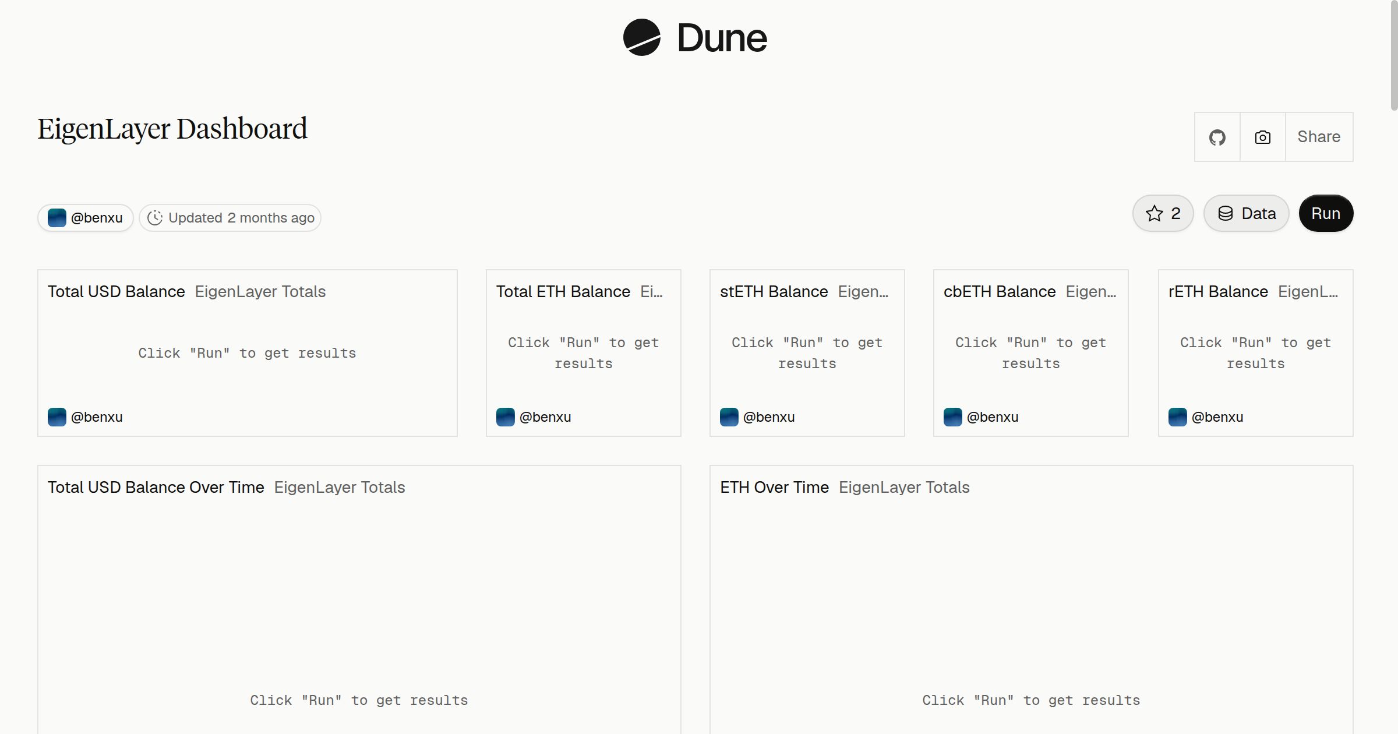Click the benxu avatar in the header chip

pos(57,218)
